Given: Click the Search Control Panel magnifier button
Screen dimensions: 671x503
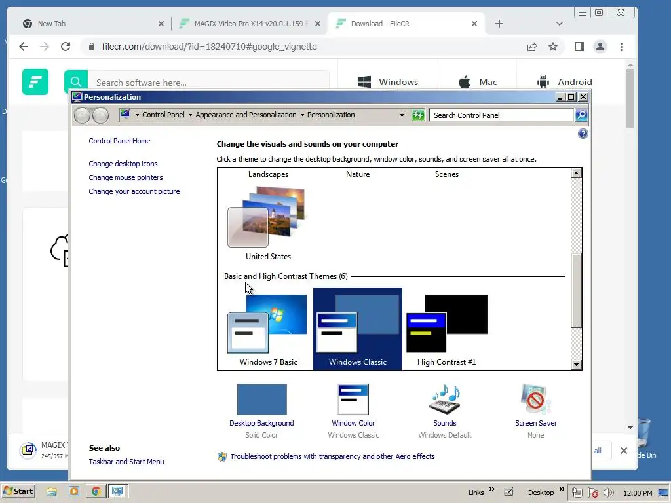Looking at the screenshot, I should tap(581, 115).
